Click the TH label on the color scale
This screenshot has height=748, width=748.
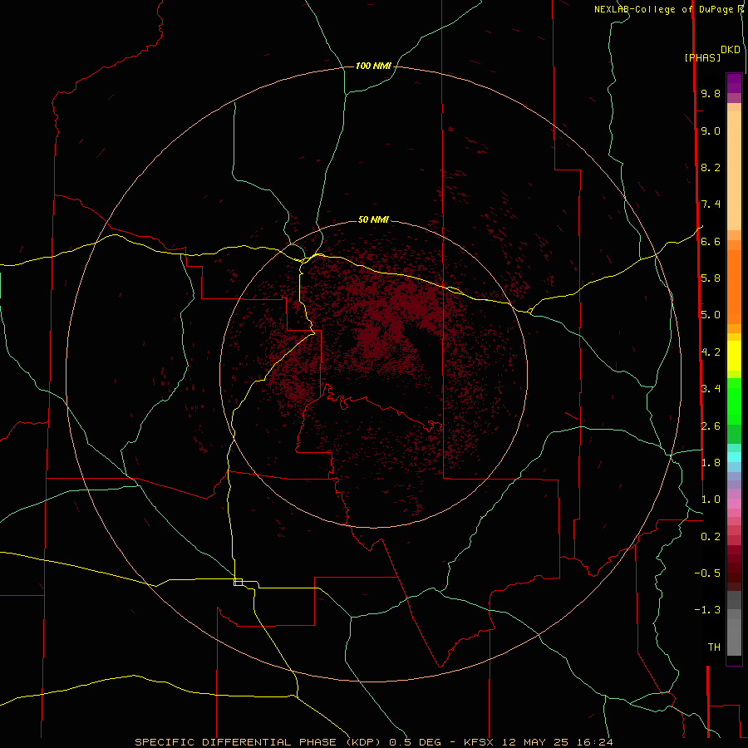click(x=714, y=647)
